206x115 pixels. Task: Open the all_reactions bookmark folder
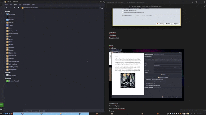[12, 64]
